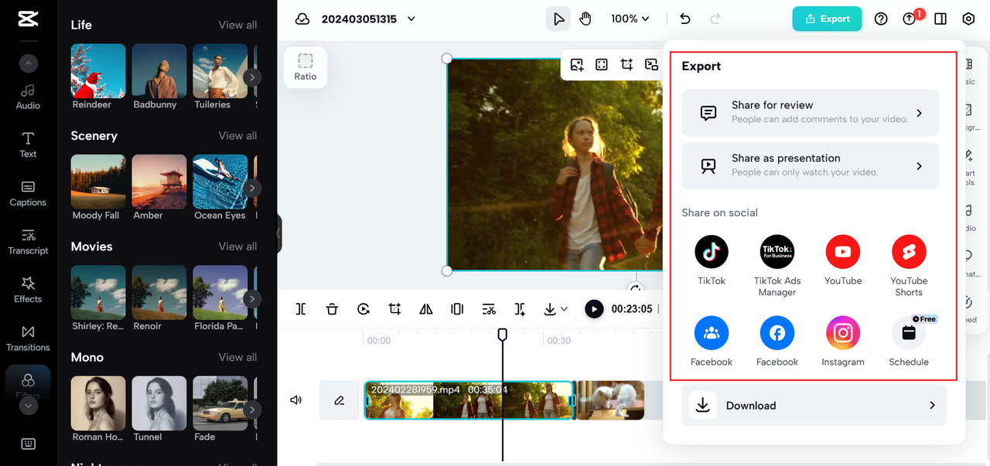The width and height of the screenshot is (990, 466).
Task: Click the picture-in-picture icon on canvas toolbar
Action: [x=651, y=65]
